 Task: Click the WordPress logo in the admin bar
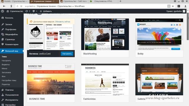click(3, 11)
